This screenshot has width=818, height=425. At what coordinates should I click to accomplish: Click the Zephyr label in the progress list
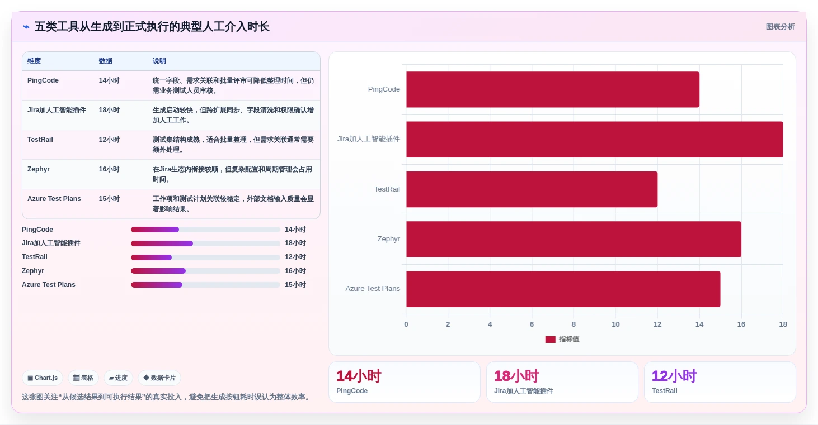(33, 271)
